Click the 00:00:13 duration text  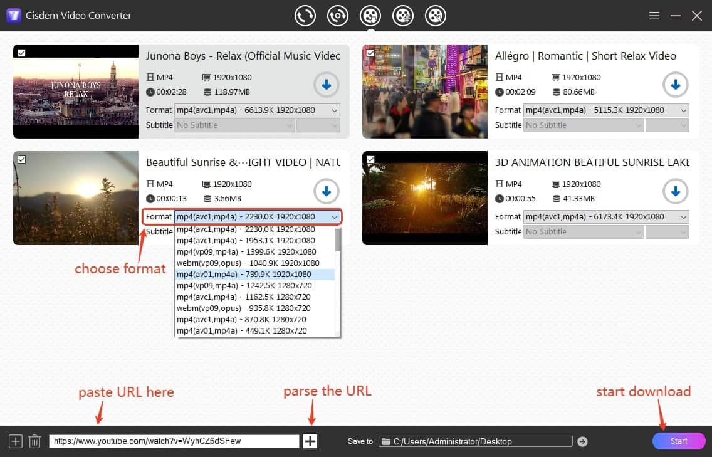pos(171,199)
